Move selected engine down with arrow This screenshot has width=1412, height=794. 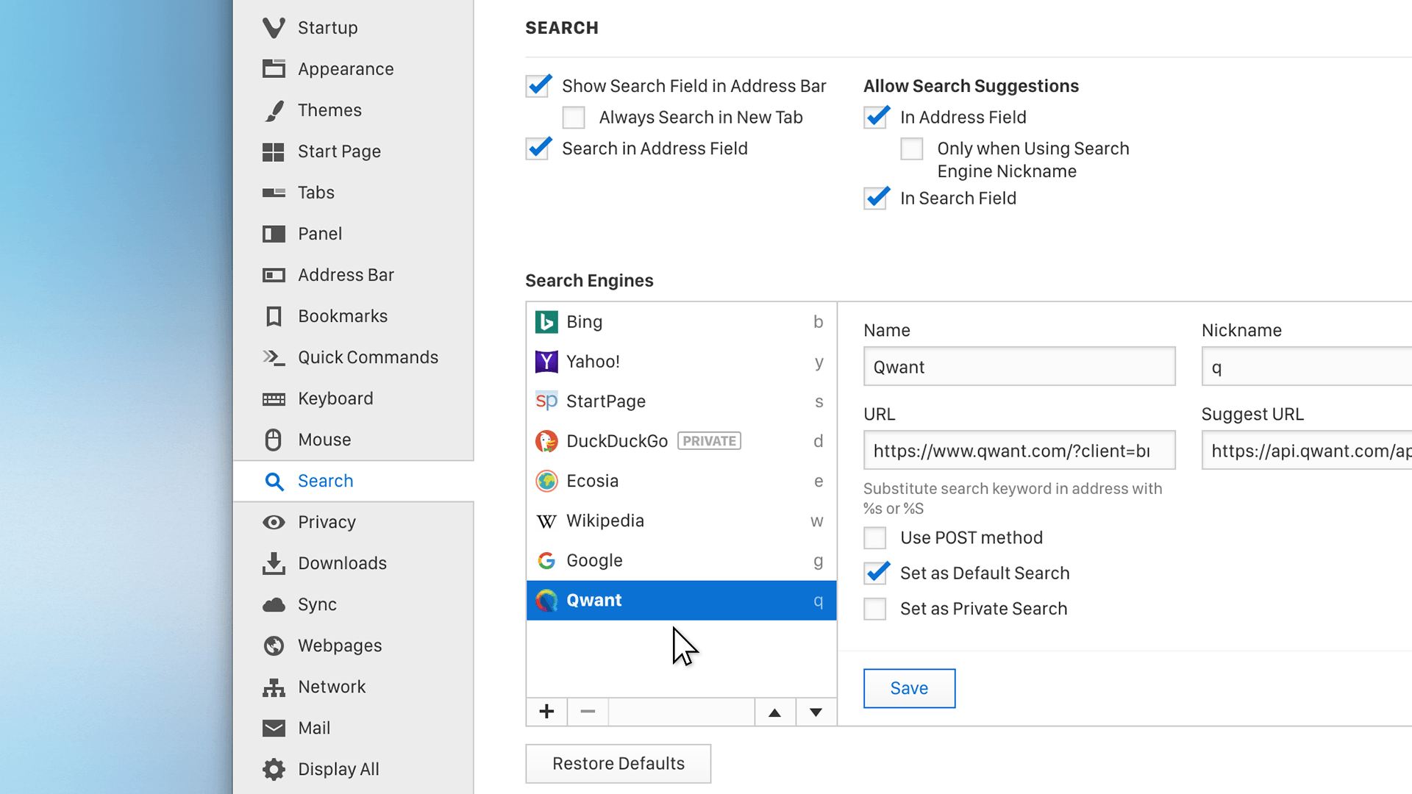click(816, 712)
